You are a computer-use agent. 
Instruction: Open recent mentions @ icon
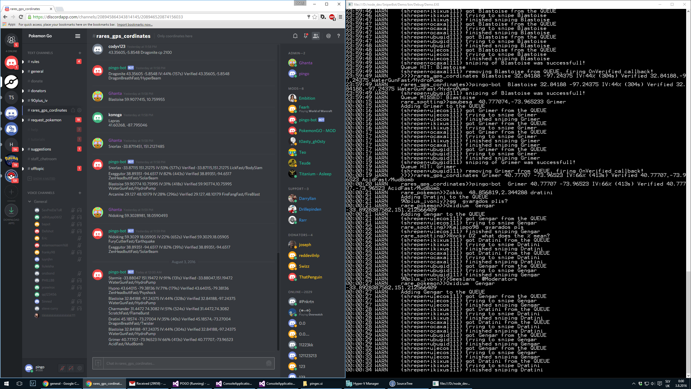pyautogui.click(x=328, y=36)
